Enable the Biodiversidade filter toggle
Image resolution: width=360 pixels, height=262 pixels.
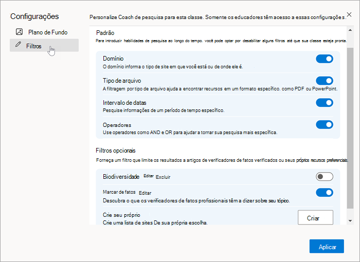point(325,177)
